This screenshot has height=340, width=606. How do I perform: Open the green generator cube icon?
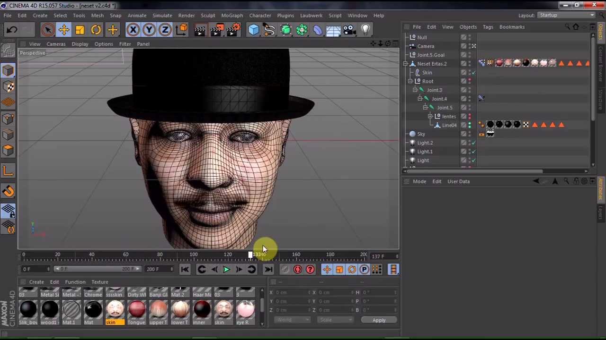(286, 30)
